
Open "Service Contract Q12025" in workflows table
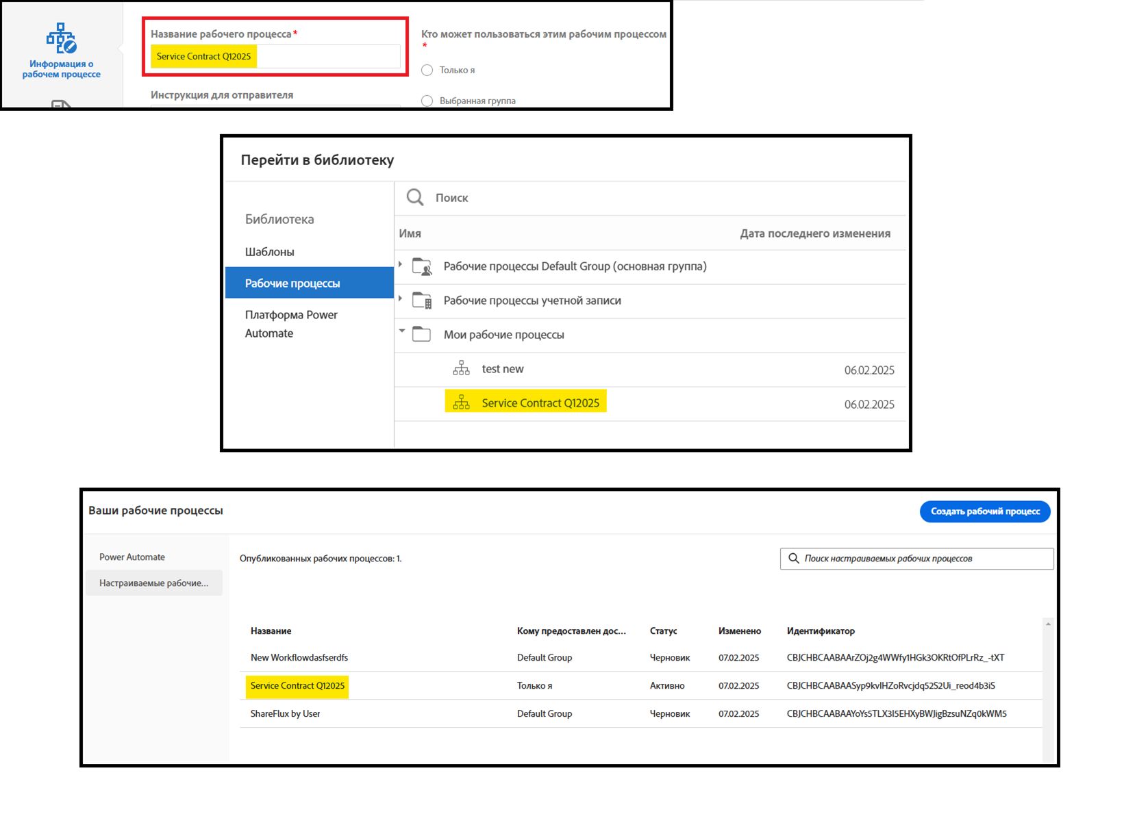297,685
